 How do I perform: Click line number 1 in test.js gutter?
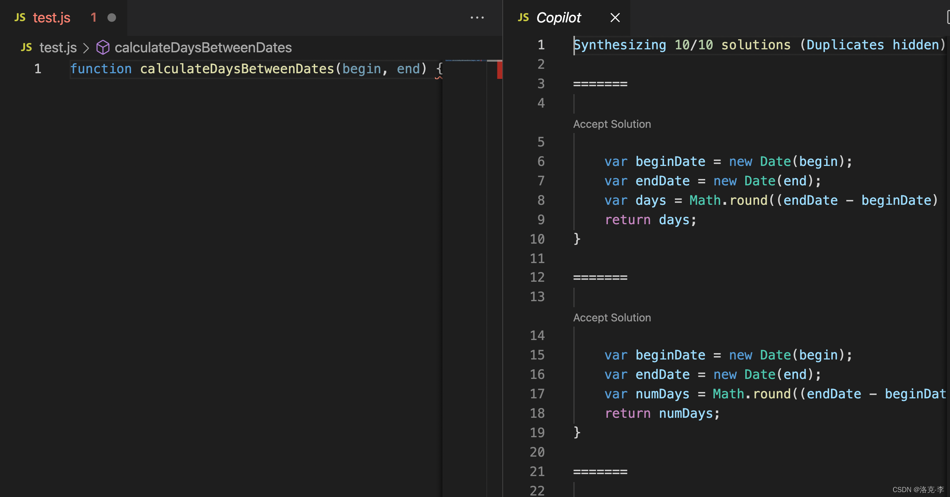coord(37,69)
